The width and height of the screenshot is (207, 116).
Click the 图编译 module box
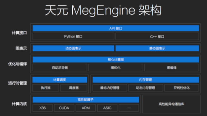[171, 68]
